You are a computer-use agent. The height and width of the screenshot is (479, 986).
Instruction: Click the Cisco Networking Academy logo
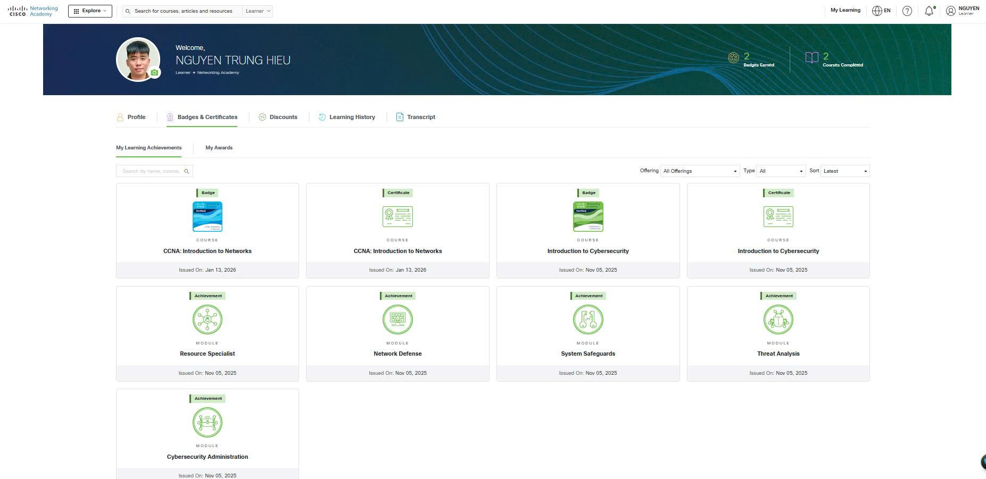point(33,11)
